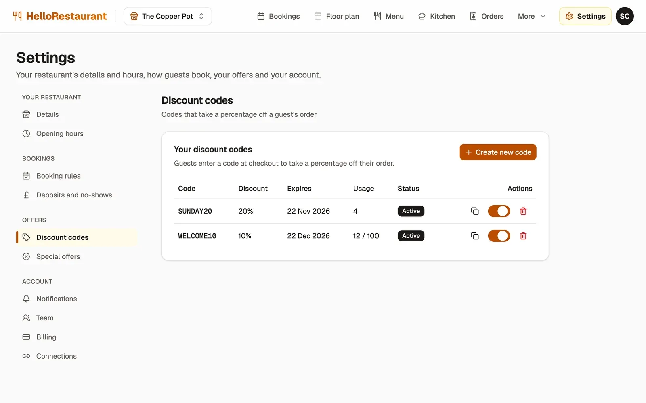646x403 pixels.
Task: Open the SC user avatar
Action: (x=625, y=16)
